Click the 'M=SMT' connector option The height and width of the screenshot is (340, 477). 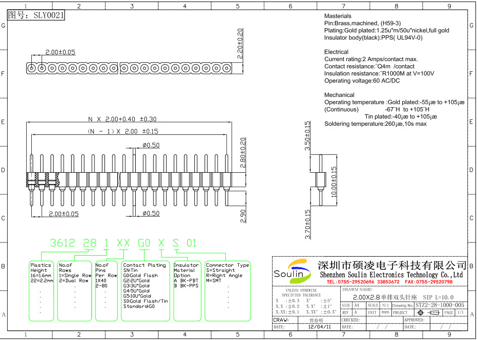click(214, 281)
